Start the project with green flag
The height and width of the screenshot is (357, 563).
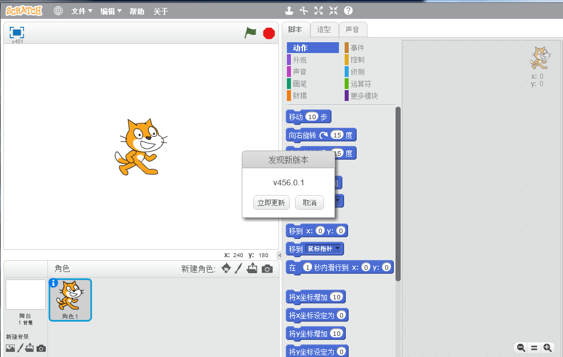click(250, 33)
